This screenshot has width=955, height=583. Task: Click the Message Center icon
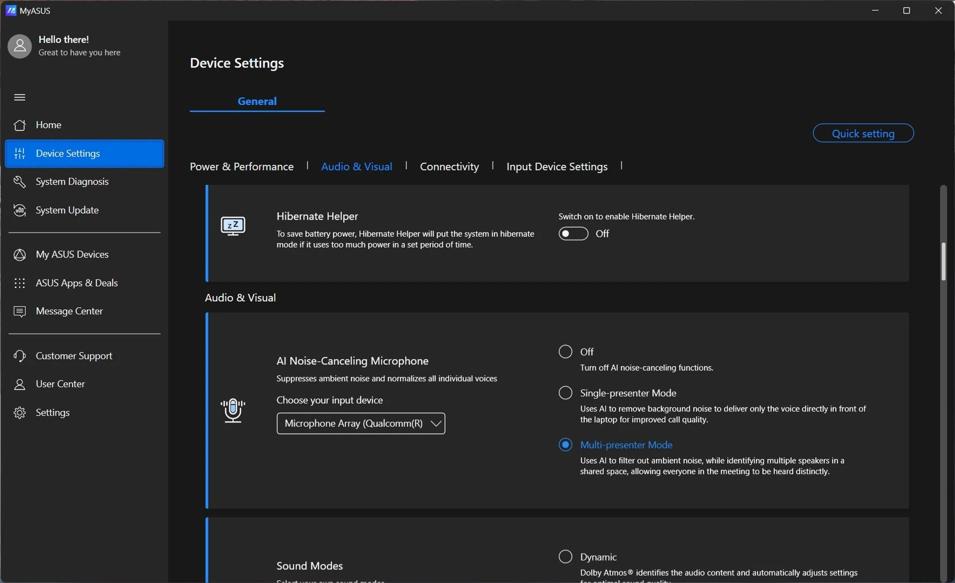[x=19, y=311]
